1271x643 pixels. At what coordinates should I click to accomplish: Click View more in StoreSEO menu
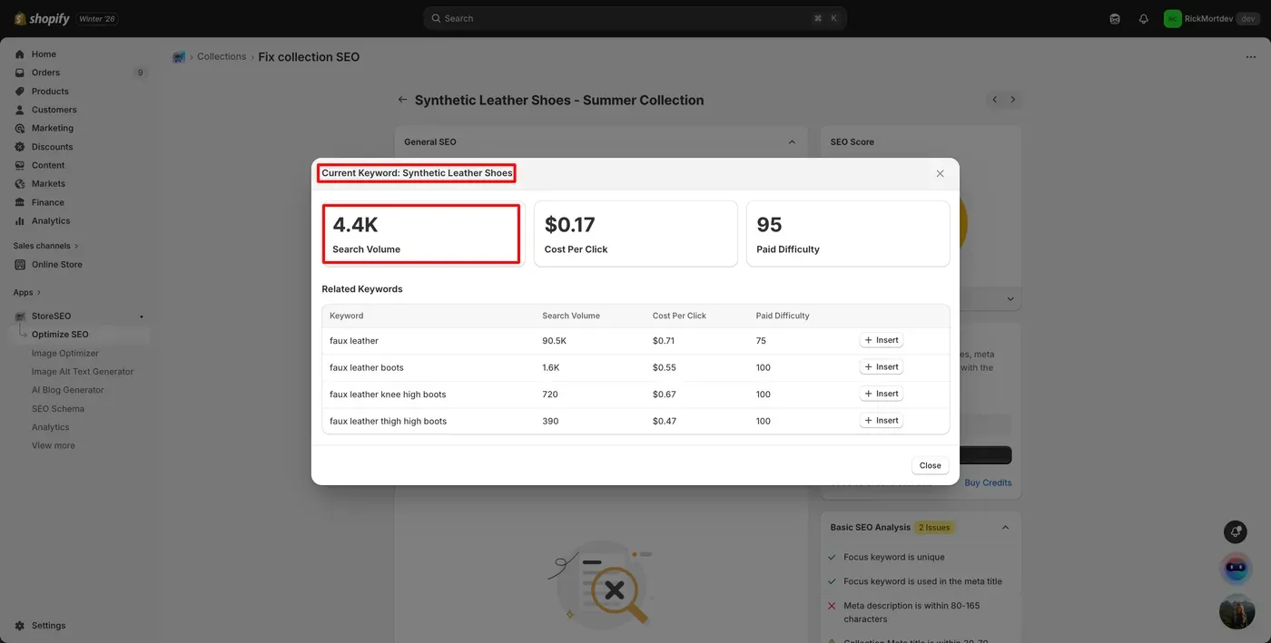[54, 445]
